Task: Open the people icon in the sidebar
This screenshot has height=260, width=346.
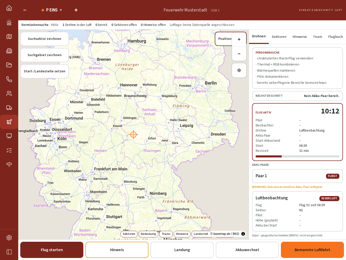Action: click(9, 93)
